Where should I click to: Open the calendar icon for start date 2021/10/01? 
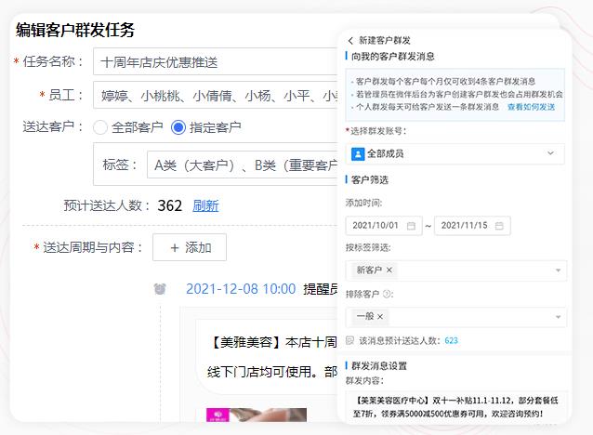click(410, 225)
